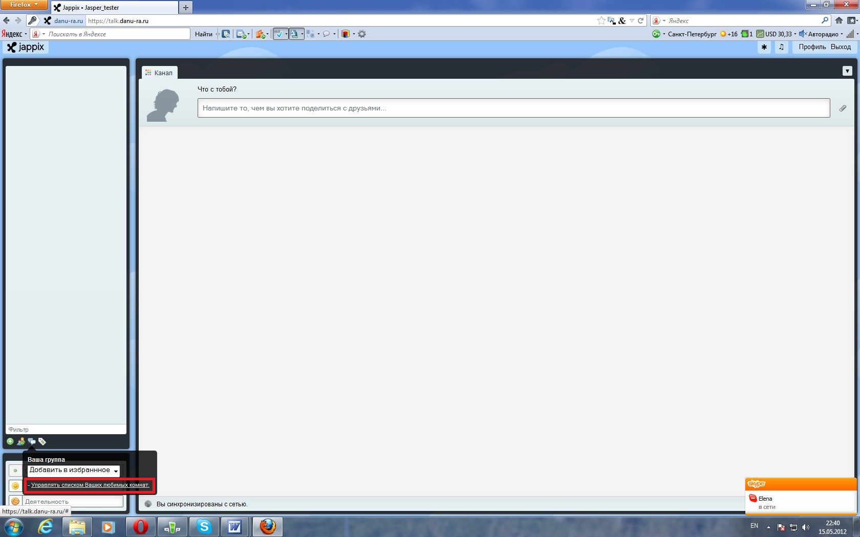Click the Windows Start button
Image resolution: width=860 pixels, height=537 pixels.
tap(14, 527)
